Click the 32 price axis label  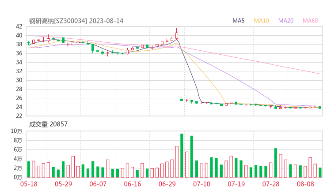point(19,71)
